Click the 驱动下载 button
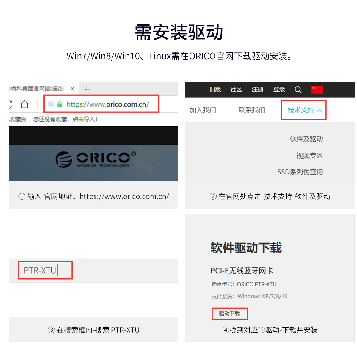The image size is (357, 357). pyautogui.click(x=229, y=314)
